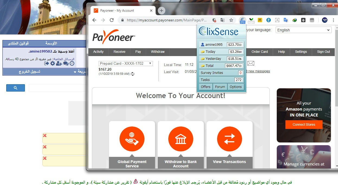The width and height of the screenshot is (338, 185).
Task: Open the Receive menu
Action: pos(120,52)
